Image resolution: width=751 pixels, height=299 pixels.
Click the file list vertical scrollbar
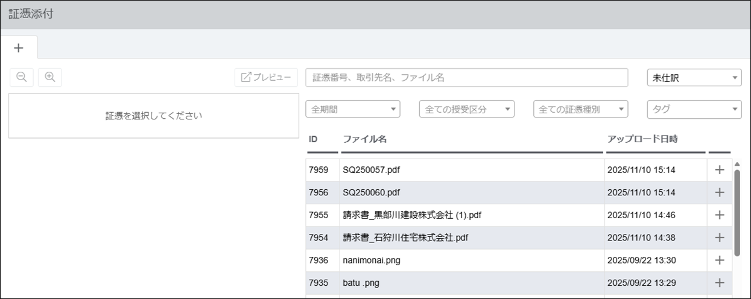click(x=737, y=211)
